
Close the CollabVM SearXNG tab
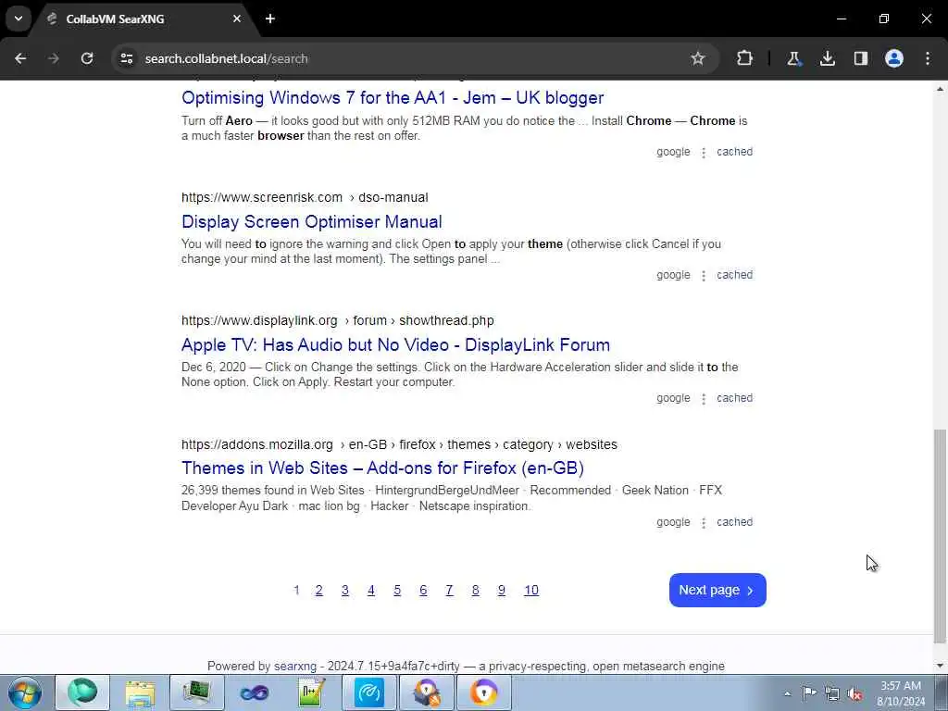(x=237, y=19)
